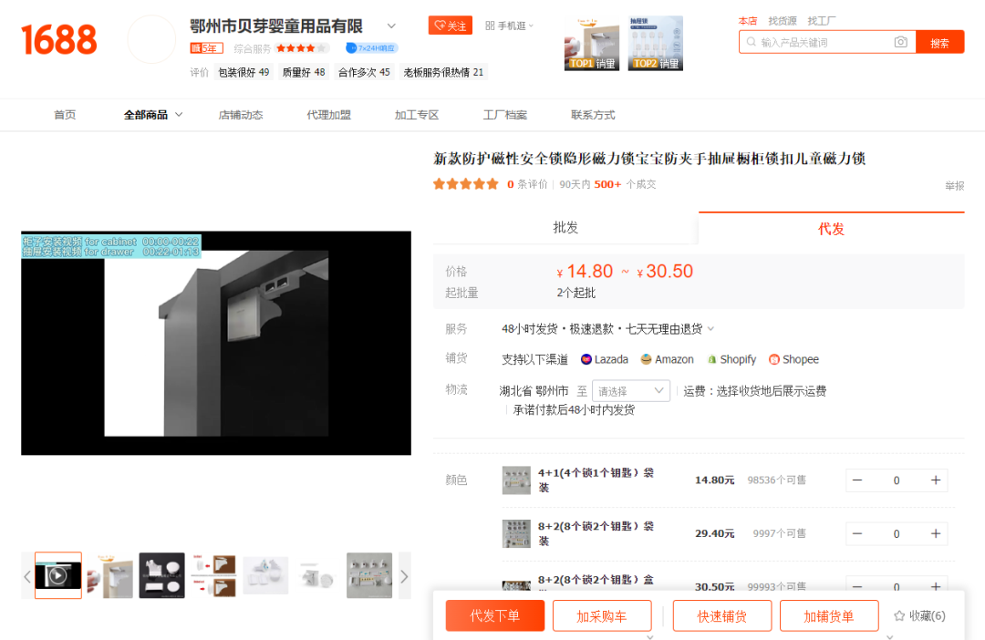This screenshot has height=640, width=985.
Task: Select the fourth gallery thumbnail, installation diagram
Action: [214, 575]
